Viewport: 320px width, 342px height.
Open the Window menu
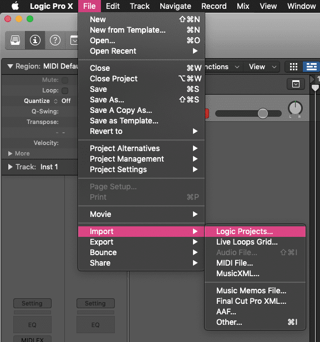click(x=301, y=6)
